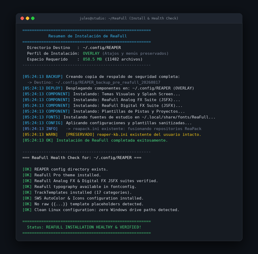Click 'TrackTemplates installed (17 categories).' line
The image size is (258, 254).
[83, 192]
